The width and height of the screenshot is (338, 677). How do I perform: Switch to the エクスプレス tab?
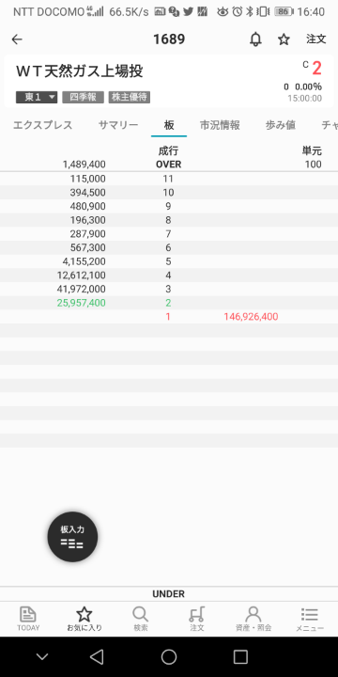click(x=42, y=126)
